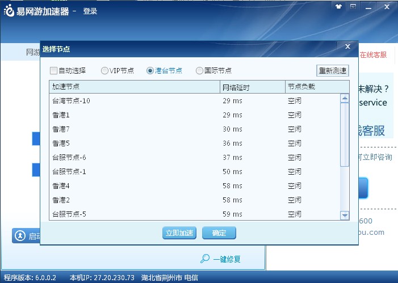Click the 网游 tab in main window
398x283 pixels.
33,53
